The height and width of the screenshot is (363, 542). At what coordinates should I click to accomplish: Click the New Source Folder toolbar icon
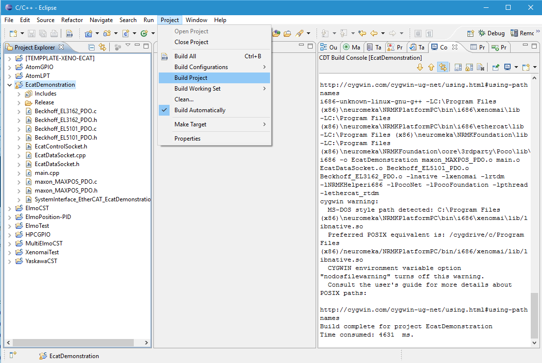tap(107, 33)
